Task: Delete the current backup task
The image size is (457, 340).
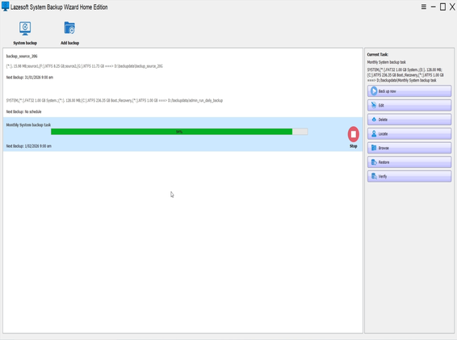Action: tap(409, 120)
